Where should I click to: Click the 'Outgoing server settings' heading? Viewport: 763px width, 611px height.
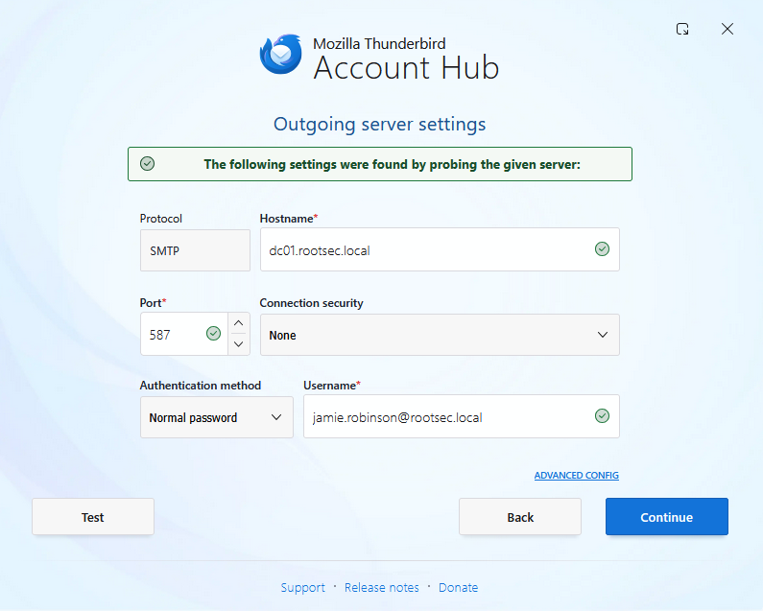[379, 125]
